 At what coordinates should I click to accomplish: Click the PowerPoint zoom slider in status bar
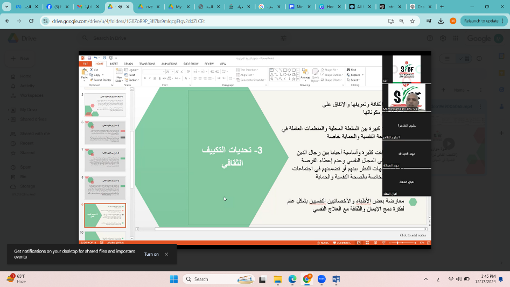click(x=399, y=243)
